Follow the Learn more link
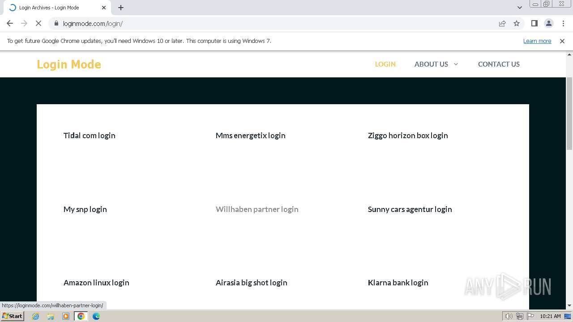Image resolution: width=573 pixels, height=322 pixels. point(537,41)
